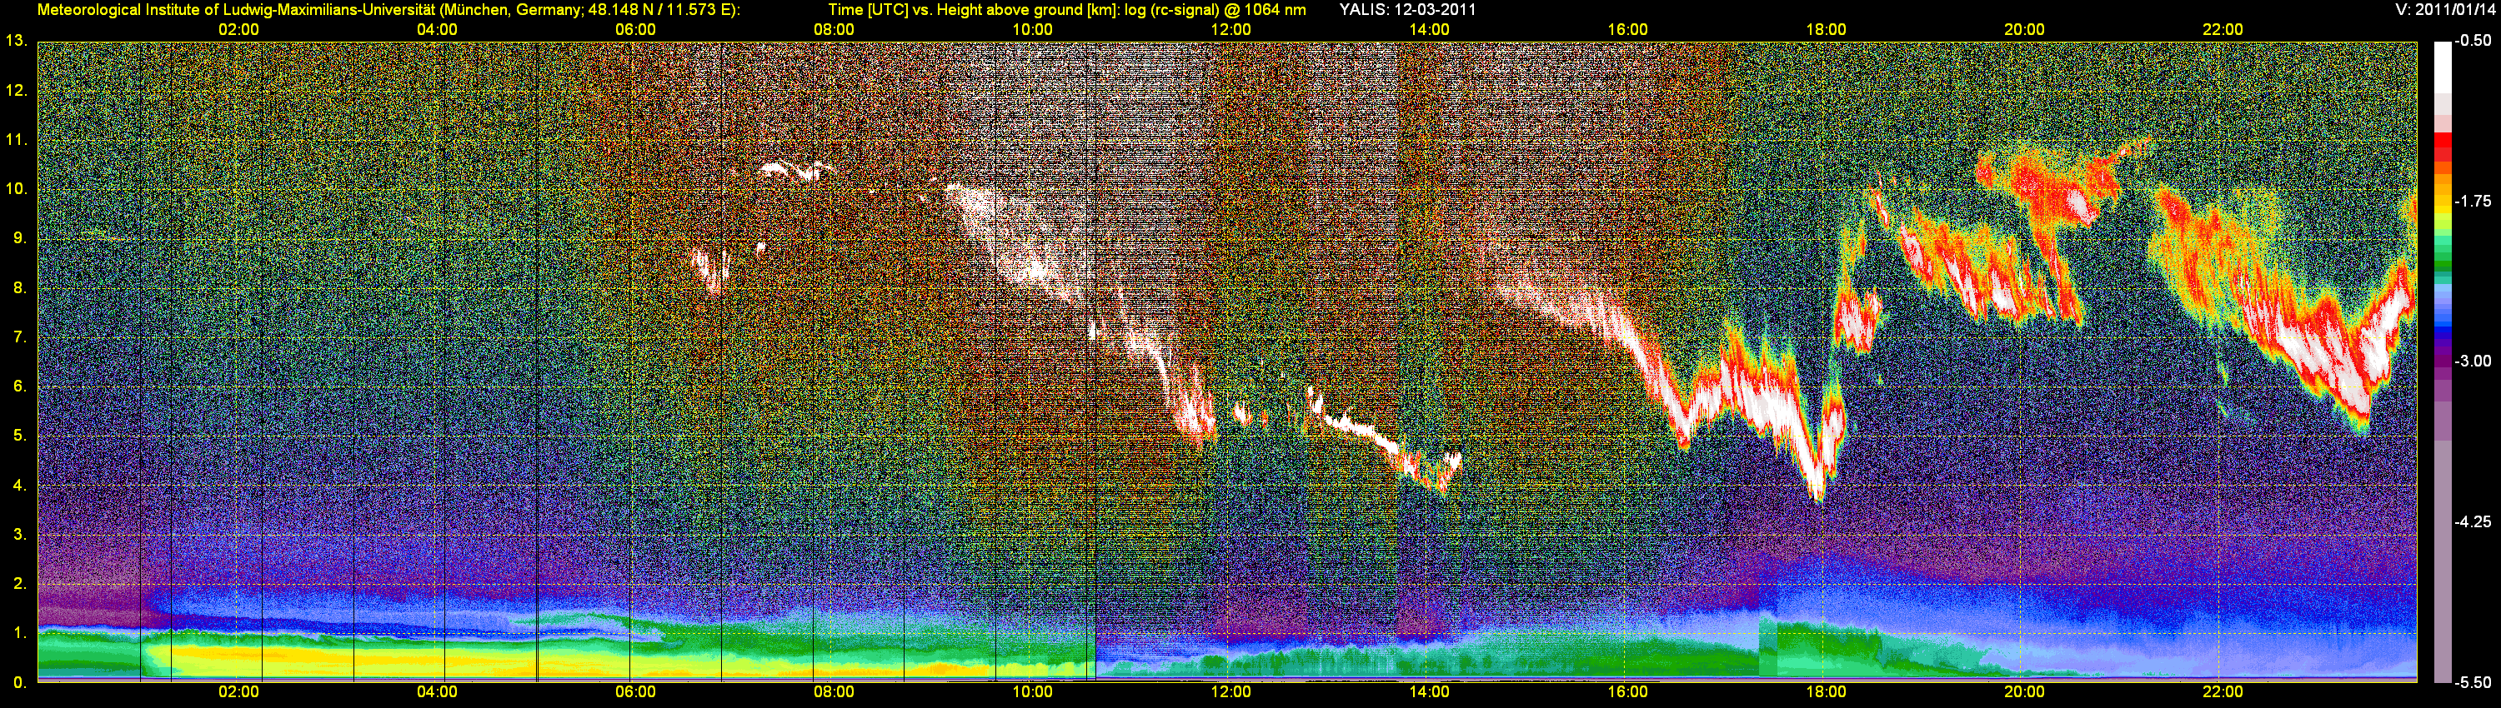The image size is (2501, 708).
Task: Click the Meteorological Institute title text
Action: point(388,10)
